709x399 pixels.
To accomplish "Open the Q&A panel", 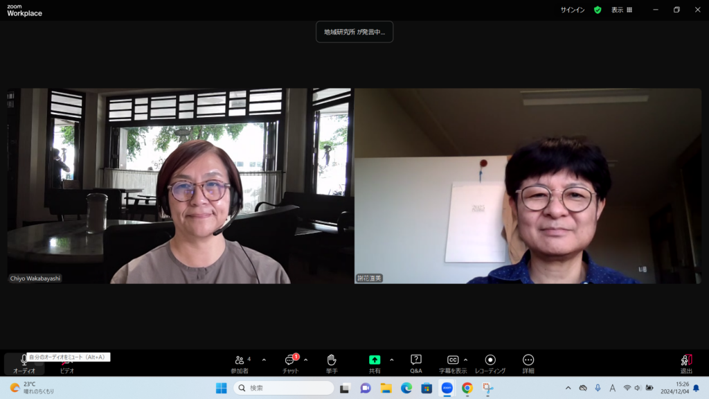I will [416, 363].
